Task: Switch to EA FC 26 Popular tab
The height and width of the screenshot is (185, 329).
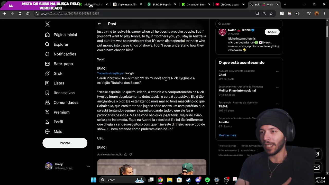Action: 161,4
